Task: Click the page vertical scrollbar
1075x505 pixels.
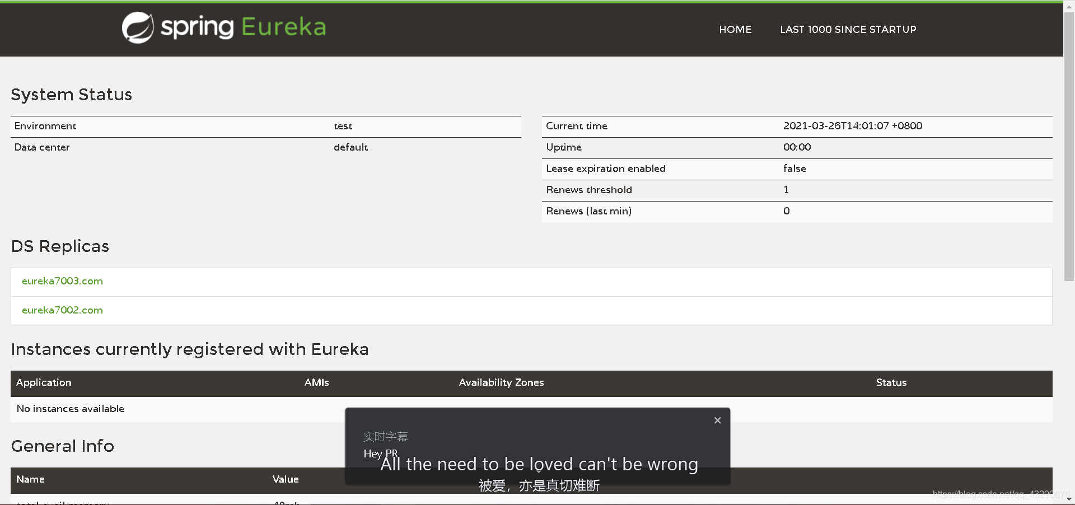Action: tap(1069, 146)
